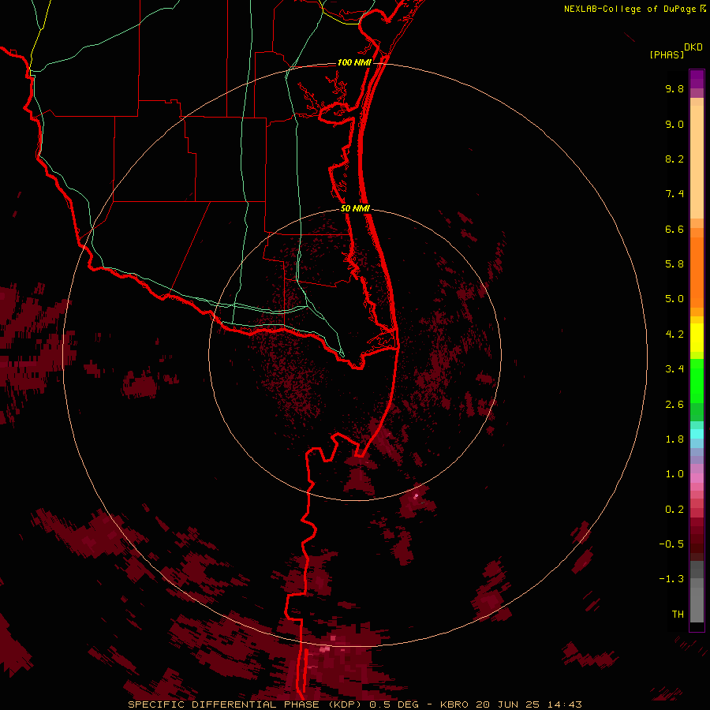Screen dimensions: 710x710
Task: Click the 6.6 scale value
Action: click(x=674, y=229)
